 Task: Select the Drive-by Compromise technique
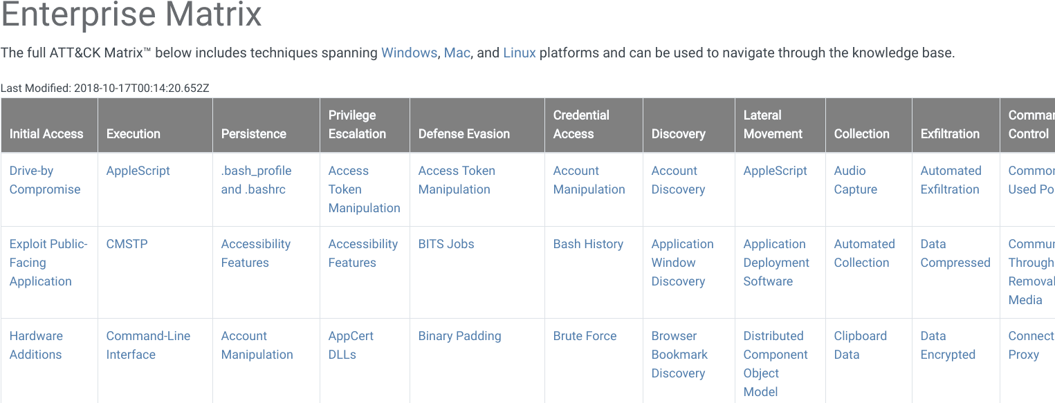click(x=44, y=180)
